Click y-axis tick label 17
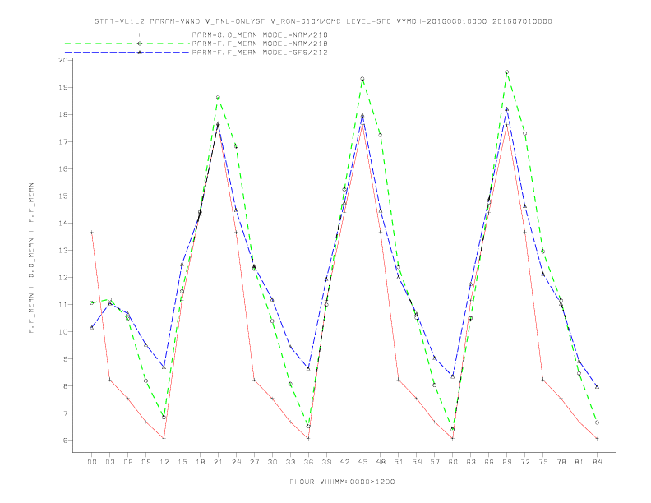 [x=63, y=142]
